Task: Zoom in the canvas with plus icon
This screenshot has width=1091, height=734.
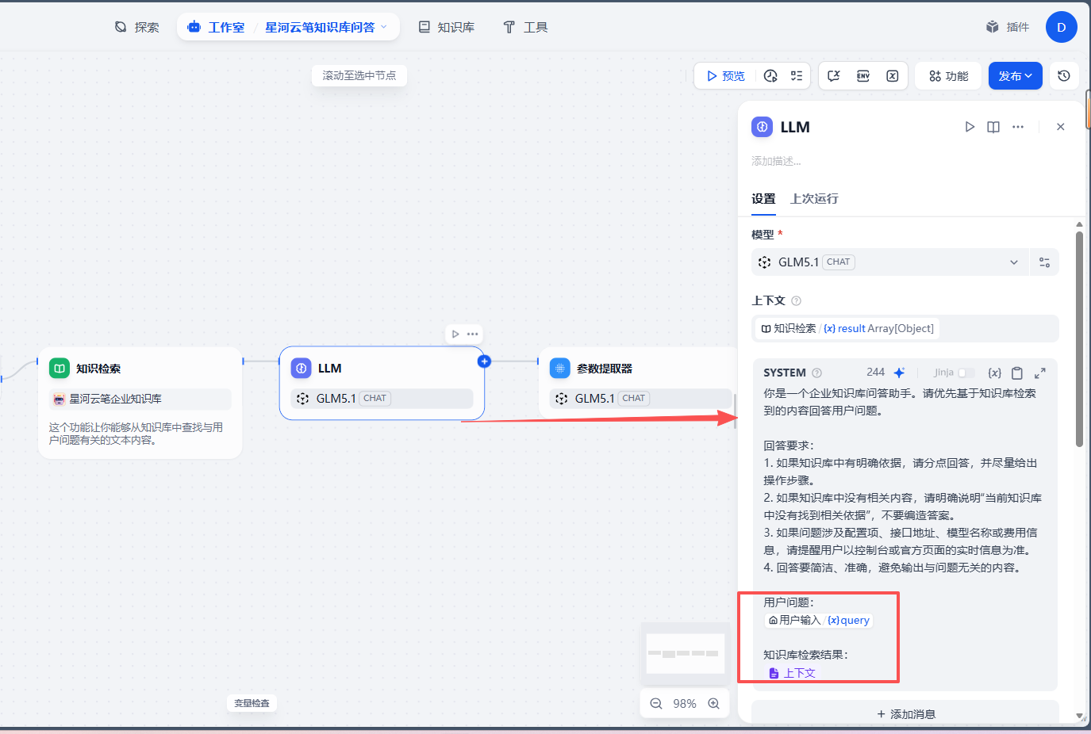Action: (x=714, y=704)
